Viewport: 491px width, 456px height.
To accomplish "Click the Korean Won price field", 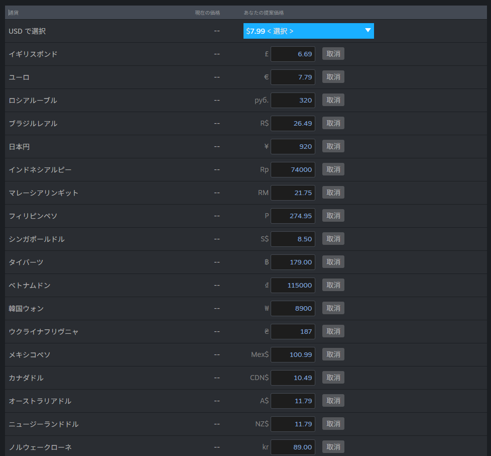I will pyautogui.click(x=293, y=309).
